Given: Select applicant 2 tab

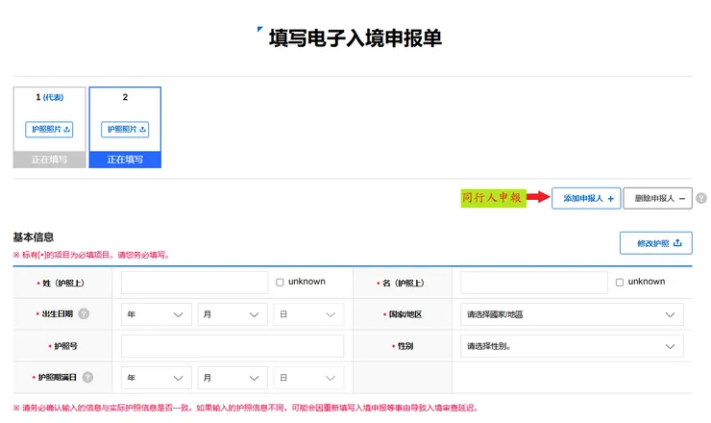Looking at the screenshot, I should coord(125,128).
